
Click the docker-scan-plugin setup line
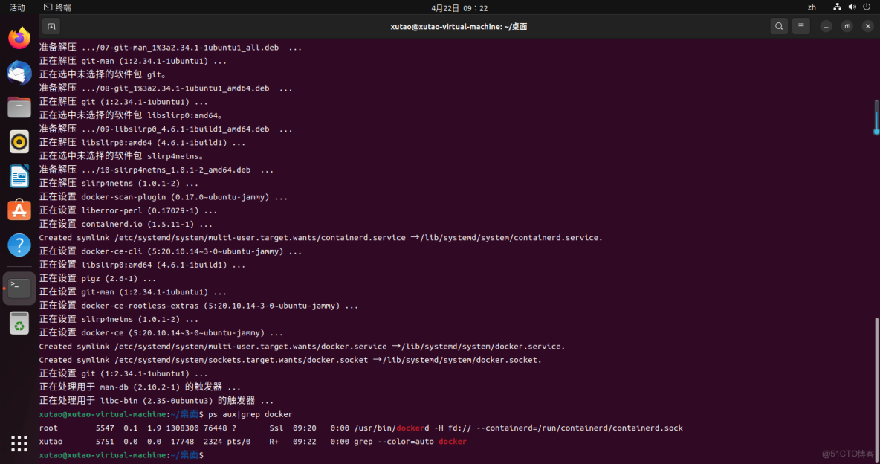(x=164, y=197)
